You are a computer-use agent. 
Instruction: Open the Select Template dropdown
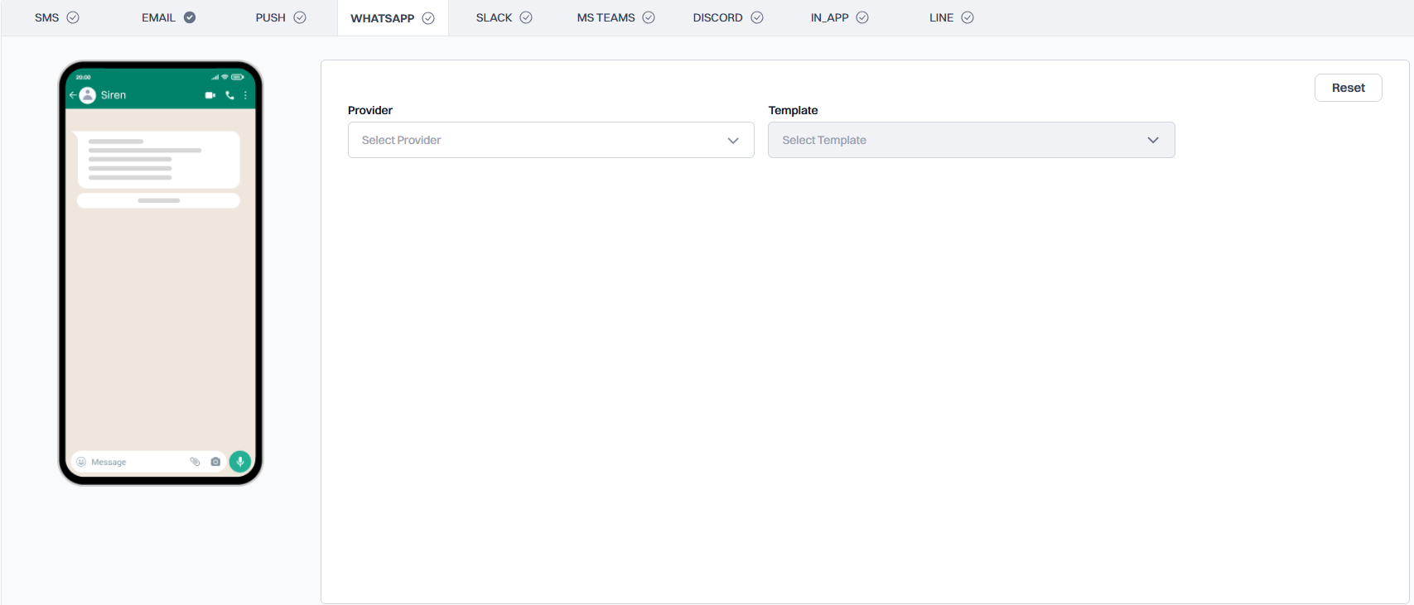[971, 140]
